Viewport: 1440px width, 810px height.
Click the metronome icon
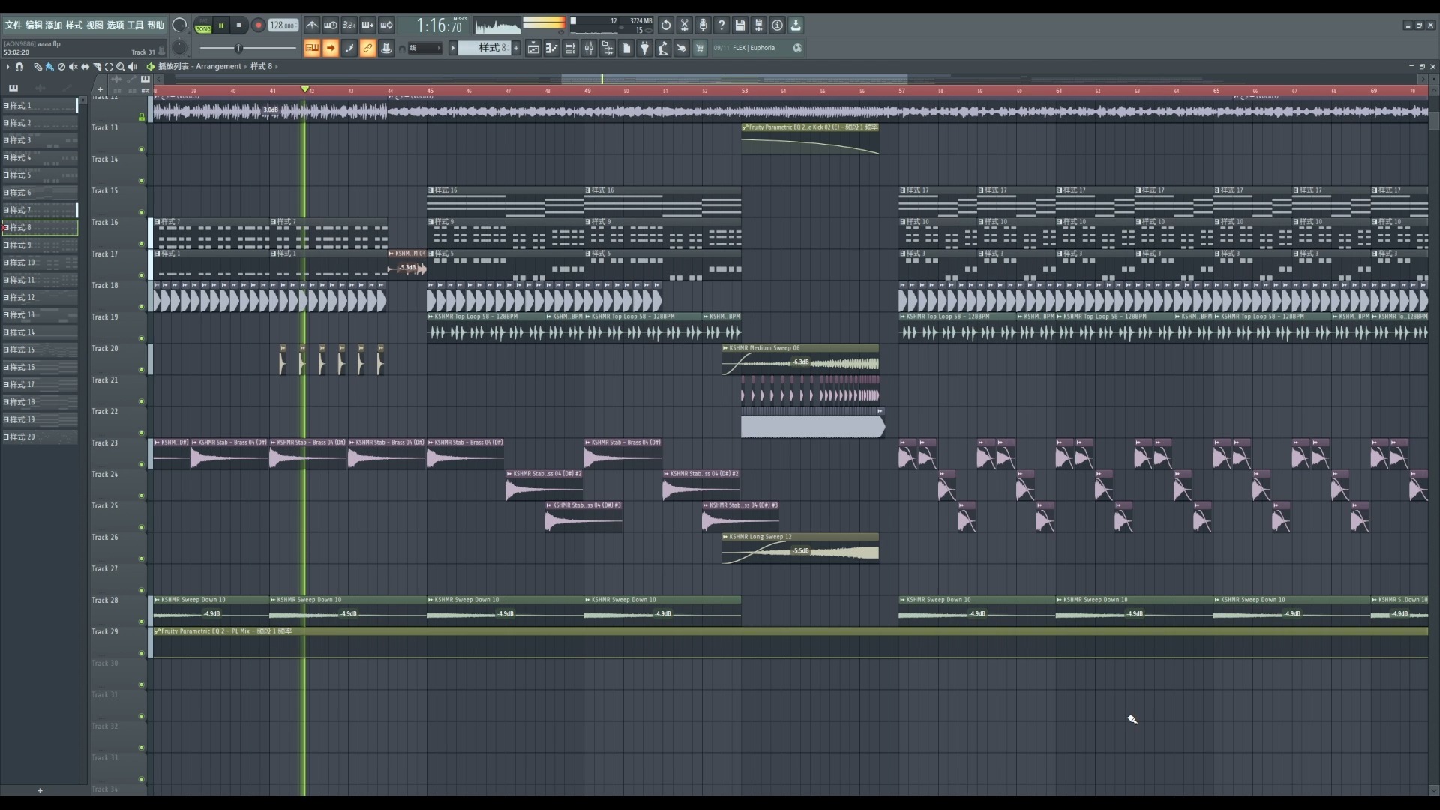coord(312,25)
